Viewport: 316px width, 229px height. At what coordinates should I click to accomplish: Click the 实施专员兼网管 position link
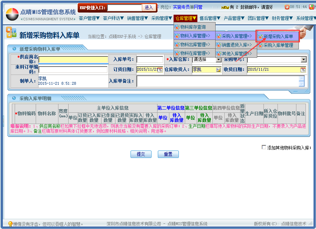[188, 7]
